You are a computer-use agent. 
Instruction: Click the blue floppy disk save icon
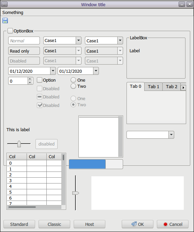[5, 21]
